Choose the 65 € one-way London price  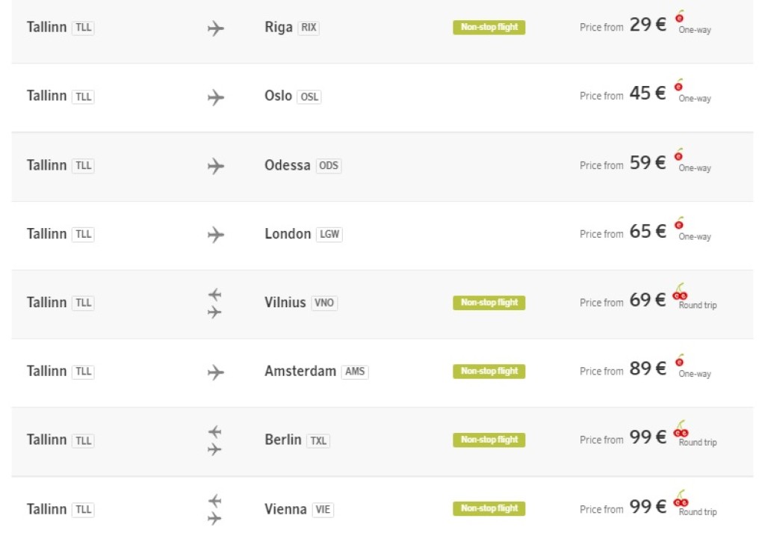click(647, 232)
